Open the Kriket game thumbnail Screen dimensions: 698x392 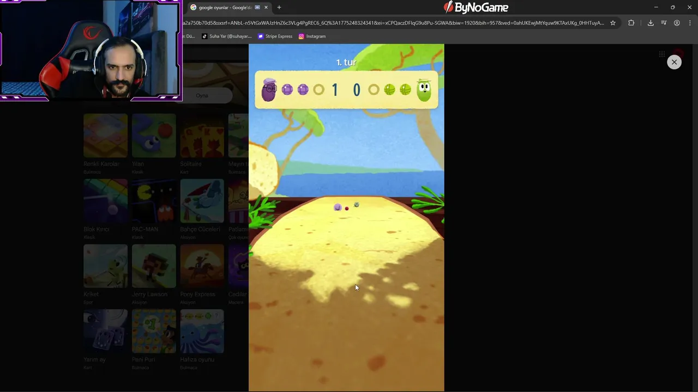pyautogui.click(x=105, y=266)
